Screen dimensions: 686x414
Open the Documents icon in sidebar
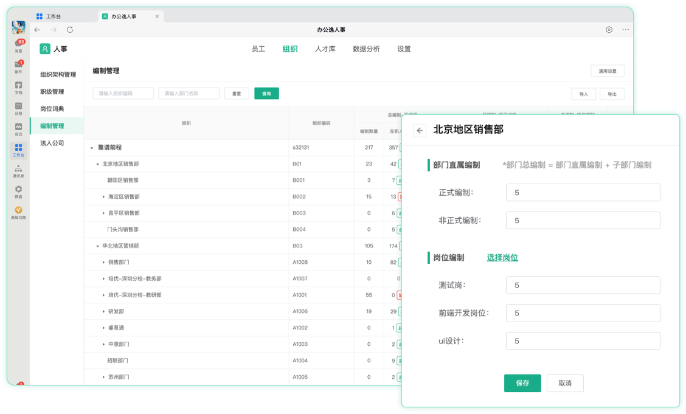click(18, 87)
